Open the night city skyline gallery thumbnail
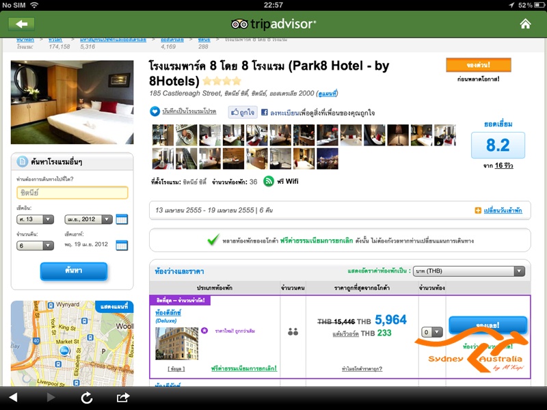547x410 pixels. 328,159
